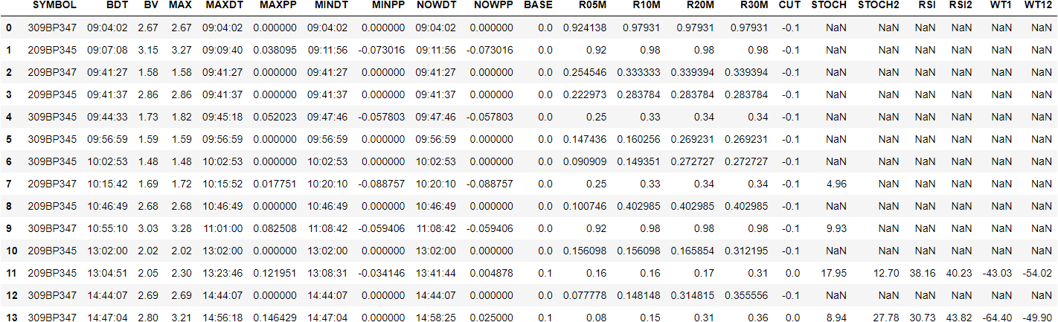Select the R30M value 0.312195

pyautogui.click(x=746, y=251)
